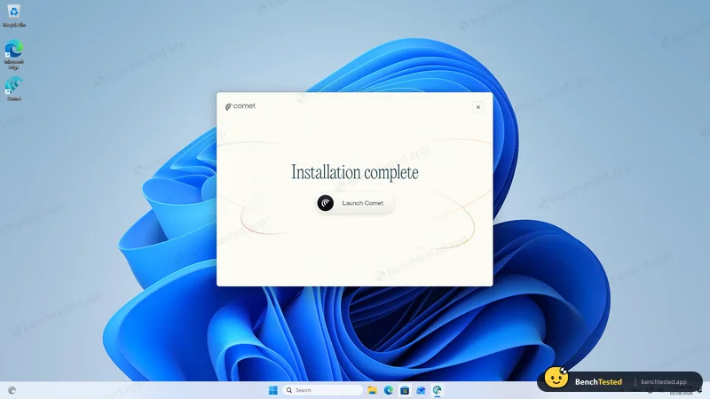Open the widgets icon at taskbar left
The height and width of the screenshot is (399, 710).
[12, 390]
